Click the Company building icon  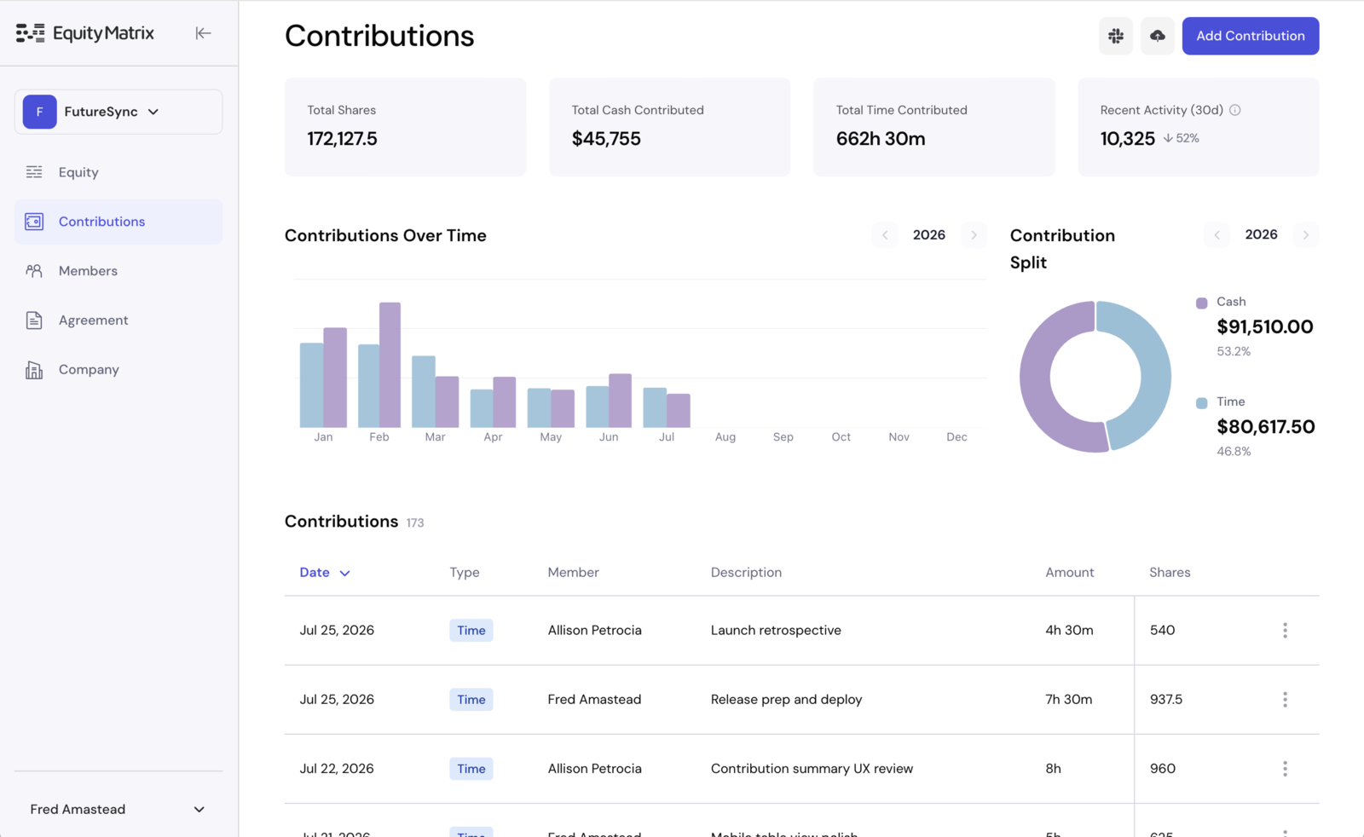point(34,370)
